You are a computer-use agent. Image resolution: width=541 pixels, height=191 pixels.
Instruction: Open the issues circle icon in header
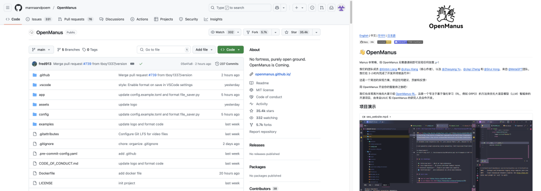312,7
